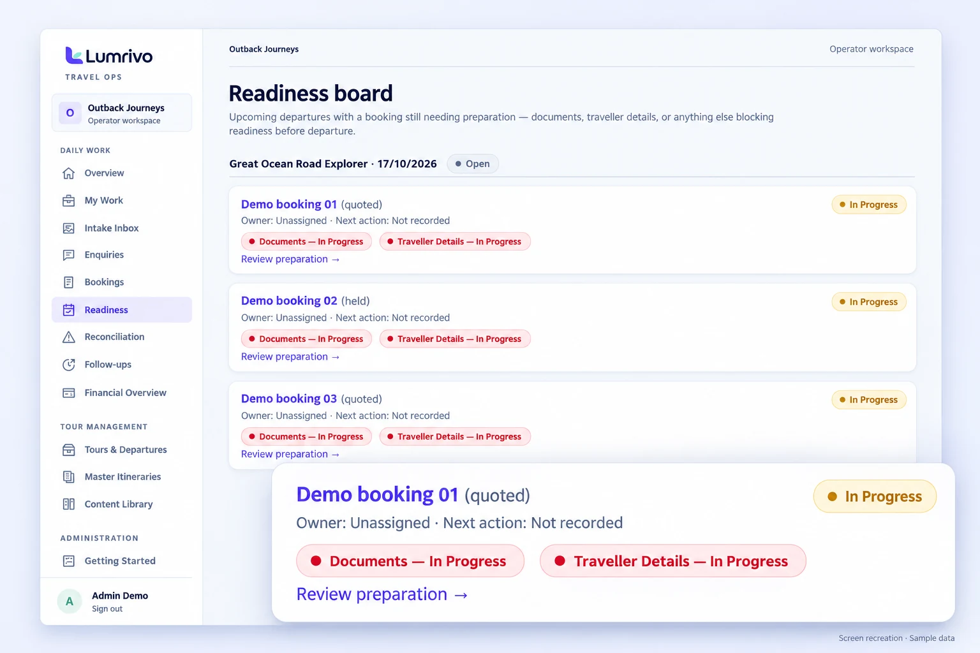Open the Intake Inbox icon
This screenshot has height=653, width=980.
pos(69,228)
